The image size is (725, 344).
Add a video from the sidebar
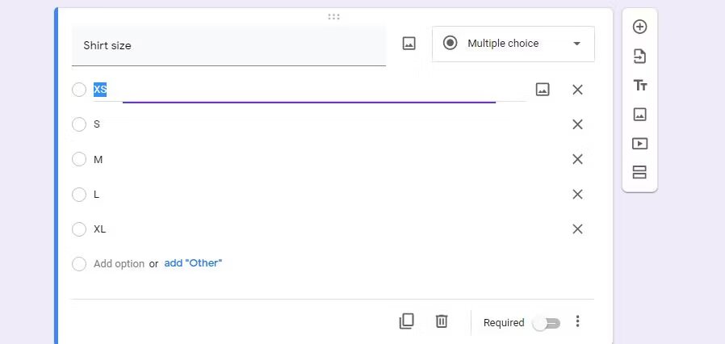(639, 144)
